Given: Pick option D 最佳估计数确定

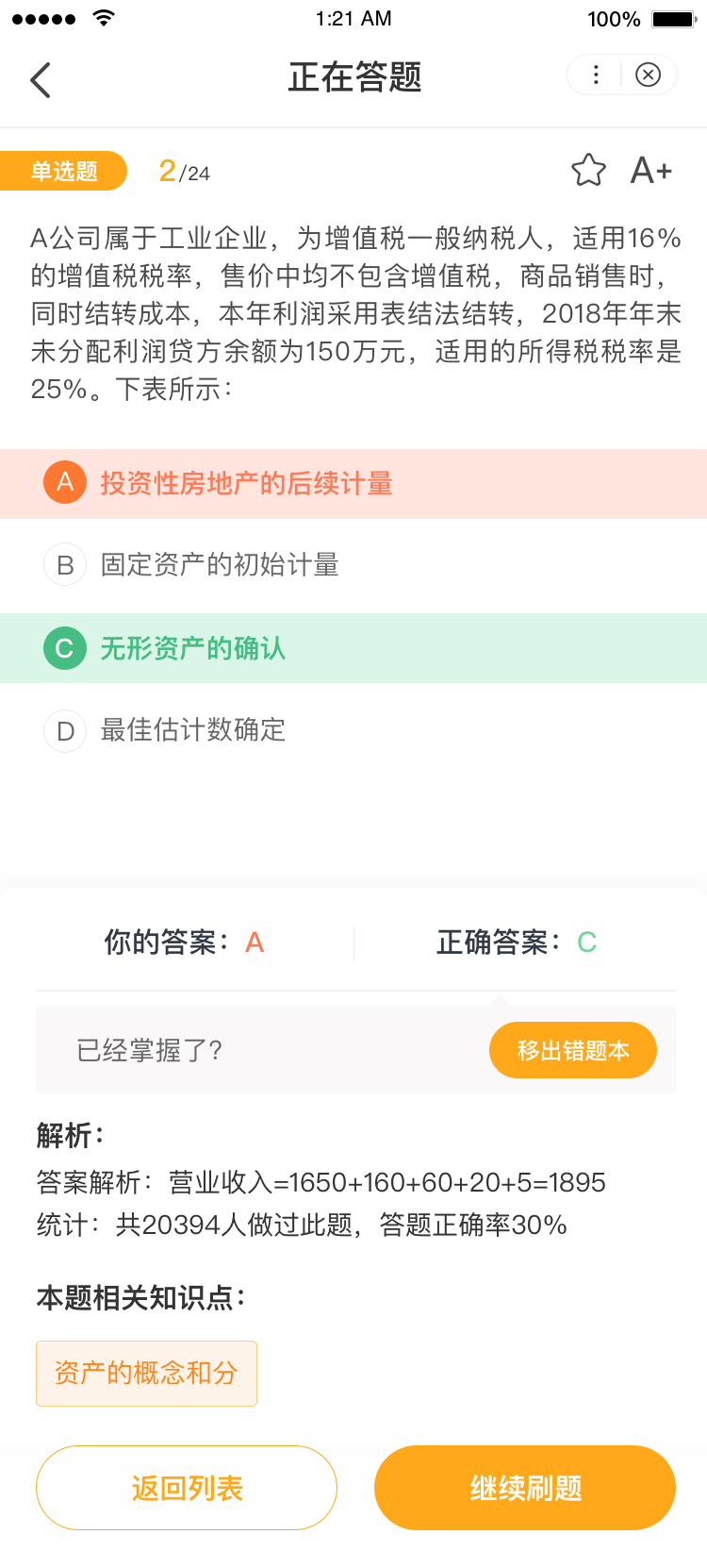Looking at the screenshot, I should pyautogui.click(x=193, y=730).
